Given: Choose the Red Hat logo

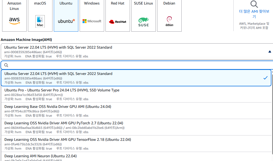Looking at the screenshot, I should pos(117,22).
